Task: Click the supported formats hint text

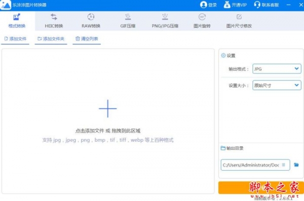Action: (108, 140)
